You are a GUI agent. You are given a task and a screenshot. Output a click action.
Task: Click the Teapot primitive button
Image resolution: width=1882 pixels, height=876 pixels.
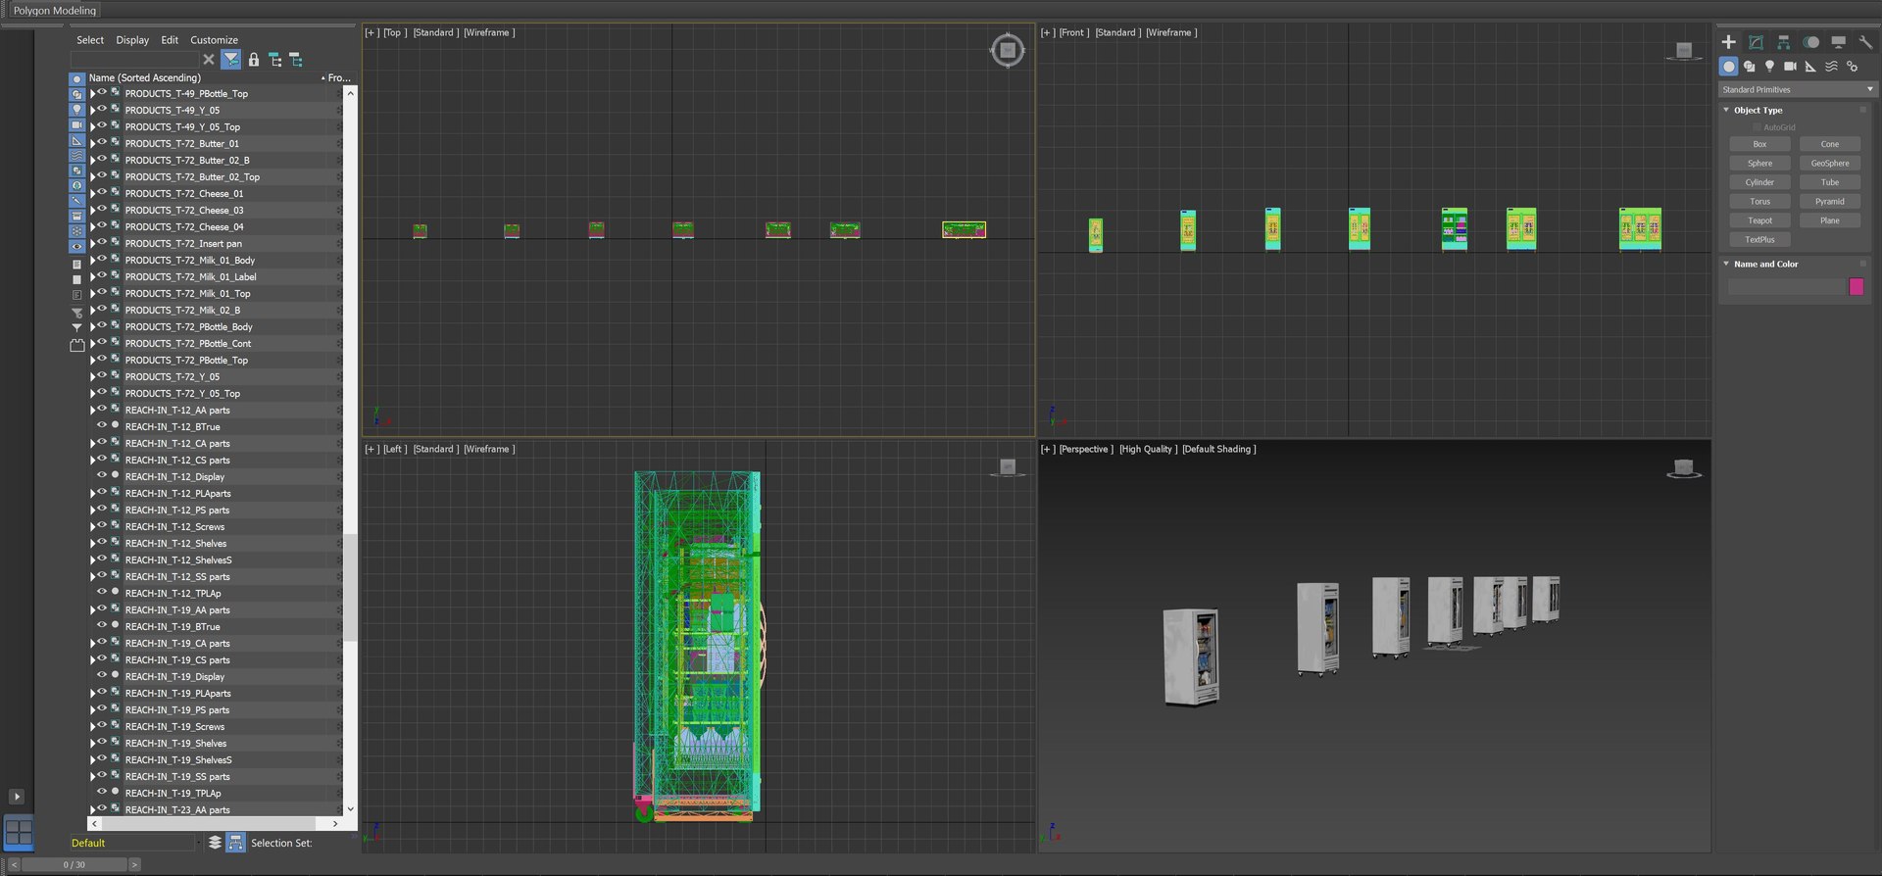pos(1759,220)
